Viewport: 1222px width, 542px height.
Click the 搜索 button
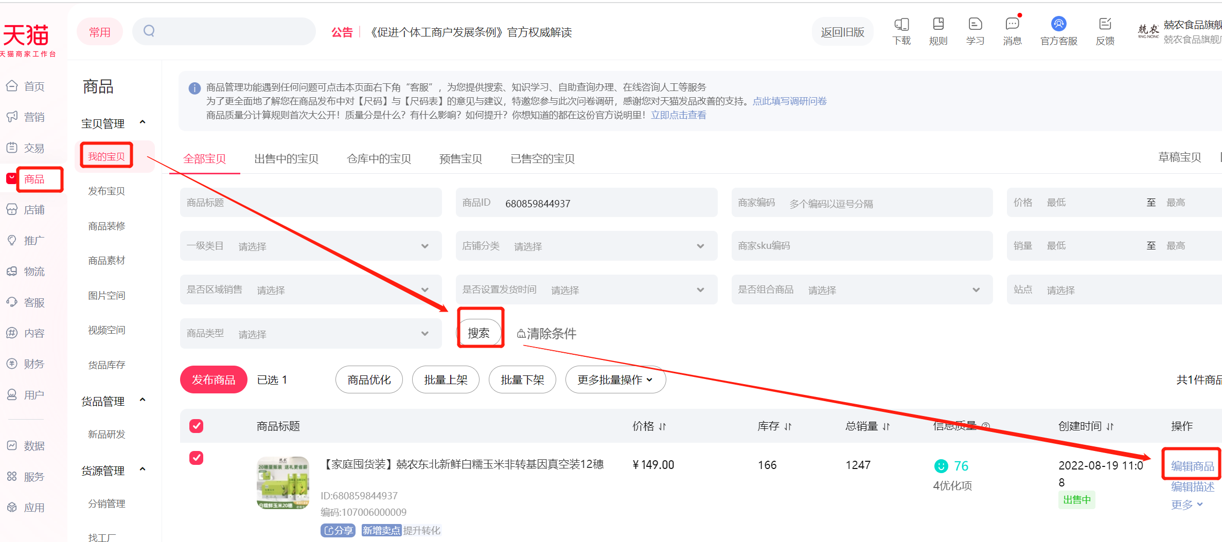click(x=479, y=333)
